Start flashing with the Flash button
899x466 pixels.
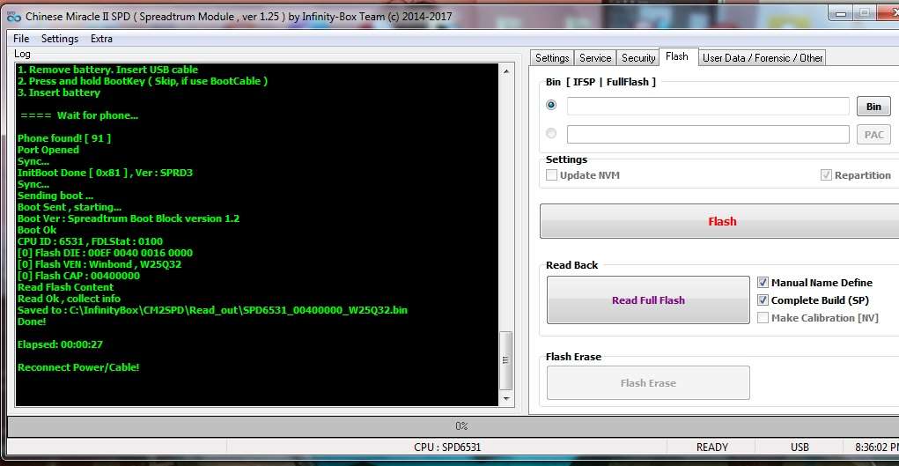pyautogui.click(x=721, y=221)
